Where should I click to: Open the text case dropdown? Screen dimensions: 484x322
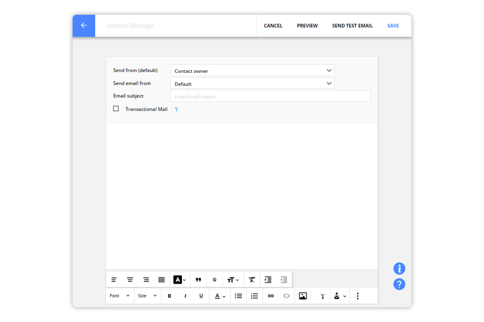pyautogui.click(x=233, y=280)
